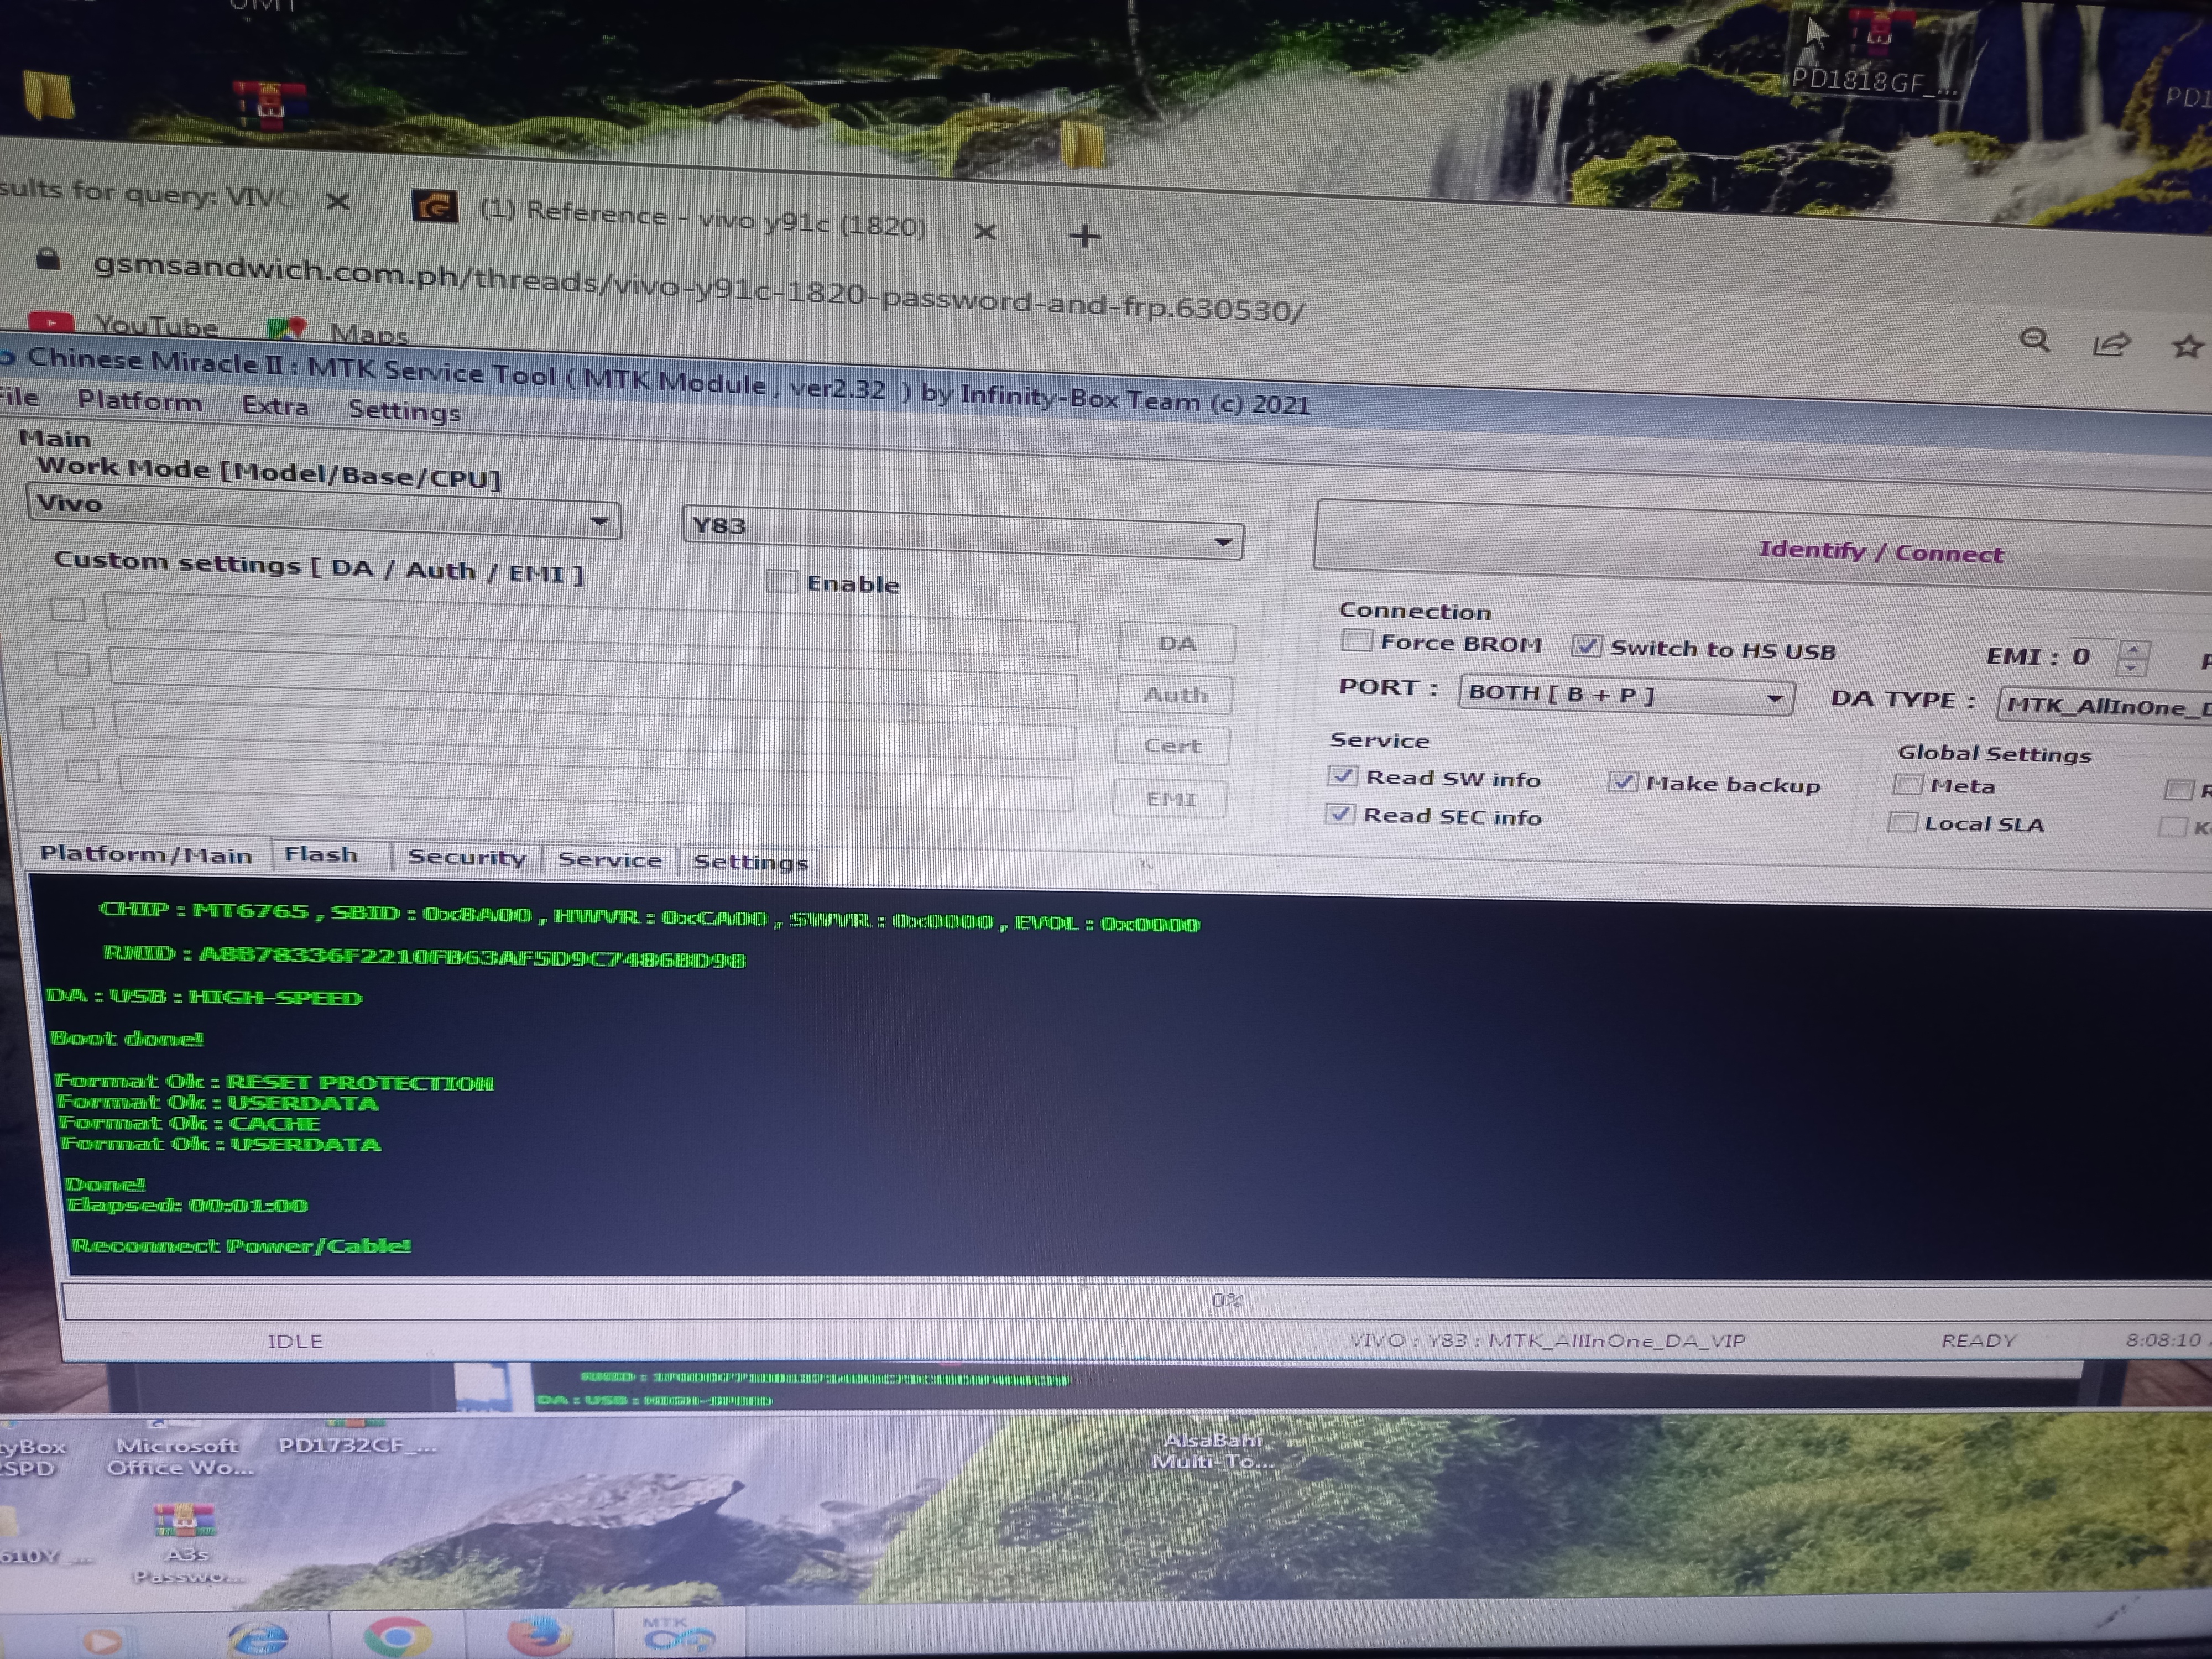
Task: Enable the Meta global setting
Action: coord(1908,785)
